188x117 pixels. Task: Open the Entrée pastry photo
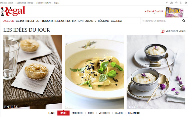pos(33,72)
